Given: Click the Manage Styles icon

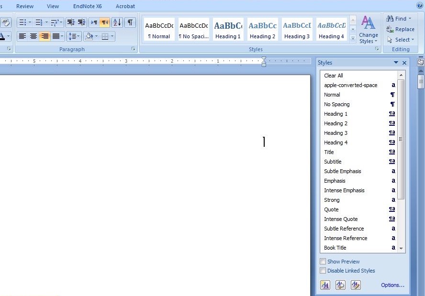Looking at the screenshot, I should point(355,285).
